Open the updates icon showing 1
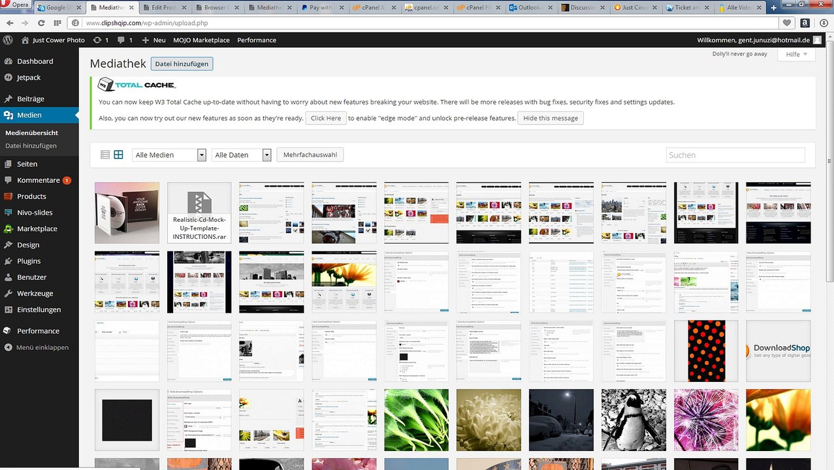 click(x=101, y=40)
